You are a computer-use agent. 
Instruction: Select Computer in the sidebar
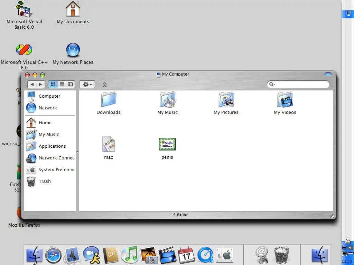click(x=50, y=96)
